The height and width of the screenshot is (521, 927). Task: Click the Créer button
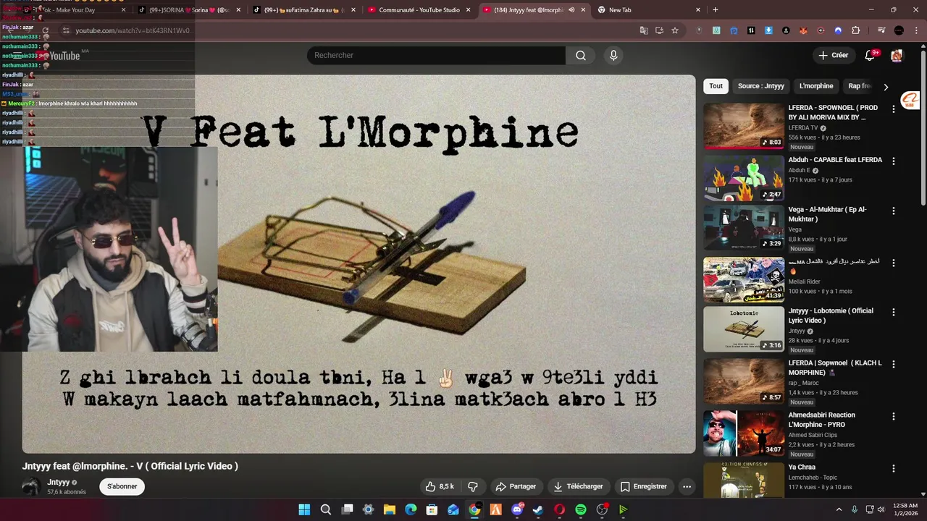pyautogui.click(x=833, y=56)
